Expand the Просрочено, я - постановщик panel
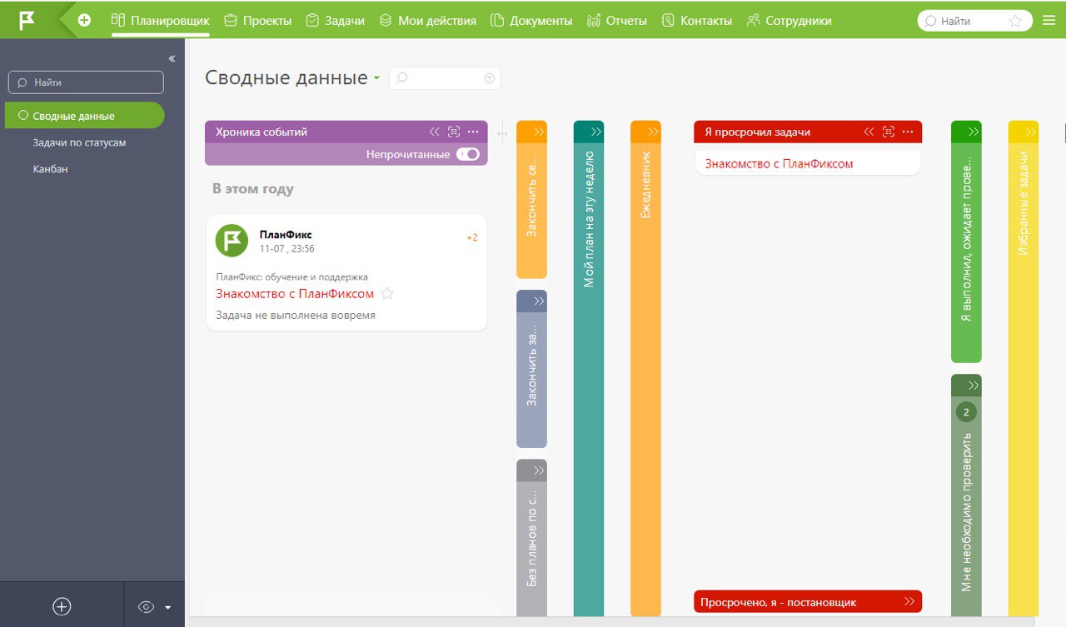Screen dimensions: 1066x627 [x=909, y=601]
